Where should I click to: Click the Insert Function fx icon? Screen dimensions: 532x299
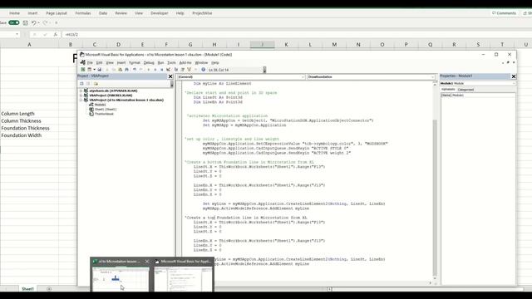tap(56, 34)
